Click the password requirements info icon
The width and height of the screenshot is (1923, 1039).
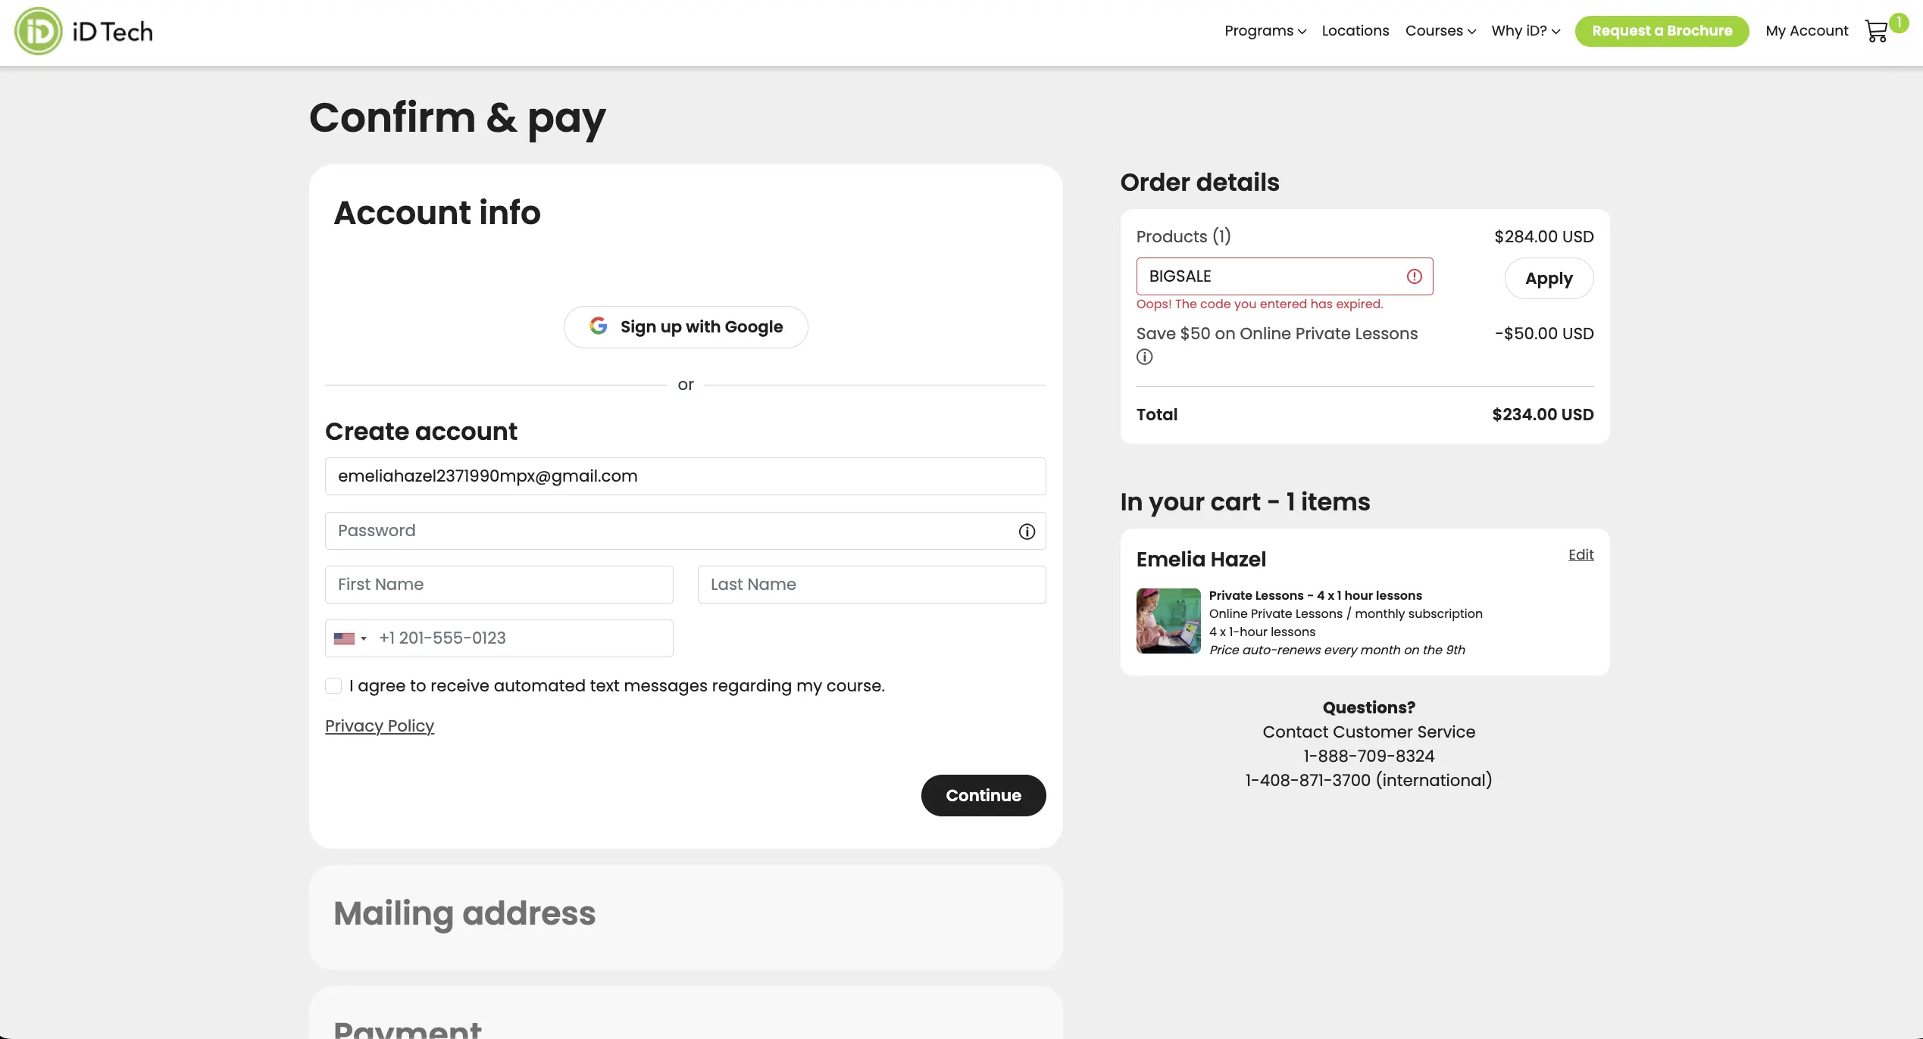[1027, 532]
